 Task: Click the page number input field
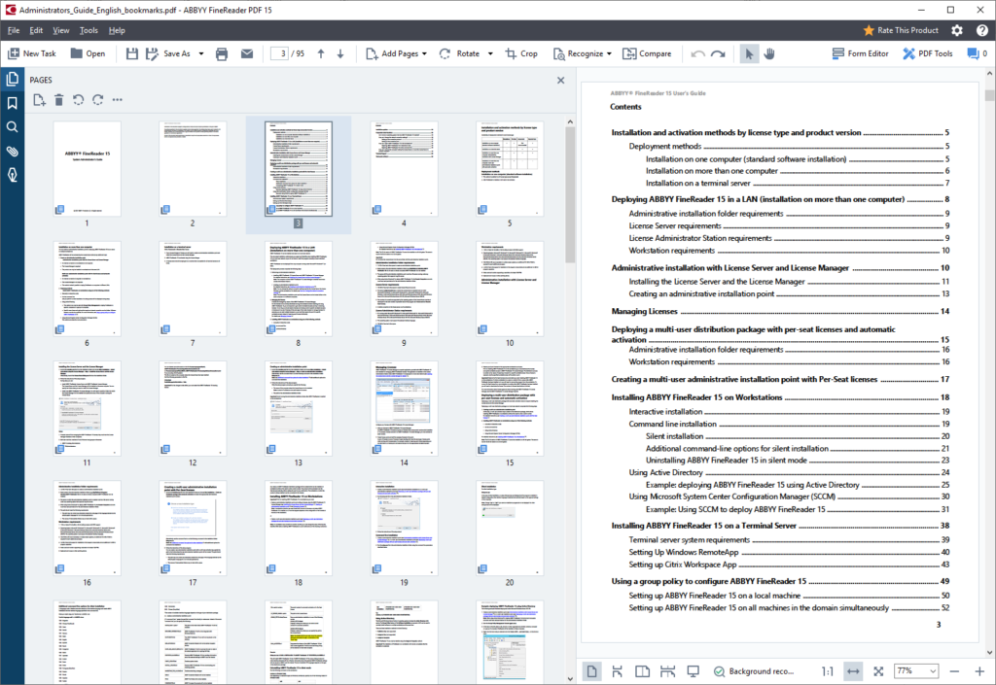point(279,53)
